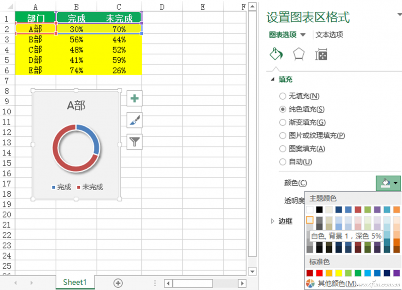
Task: Select cell with value 26%
Action: point(119,70)
